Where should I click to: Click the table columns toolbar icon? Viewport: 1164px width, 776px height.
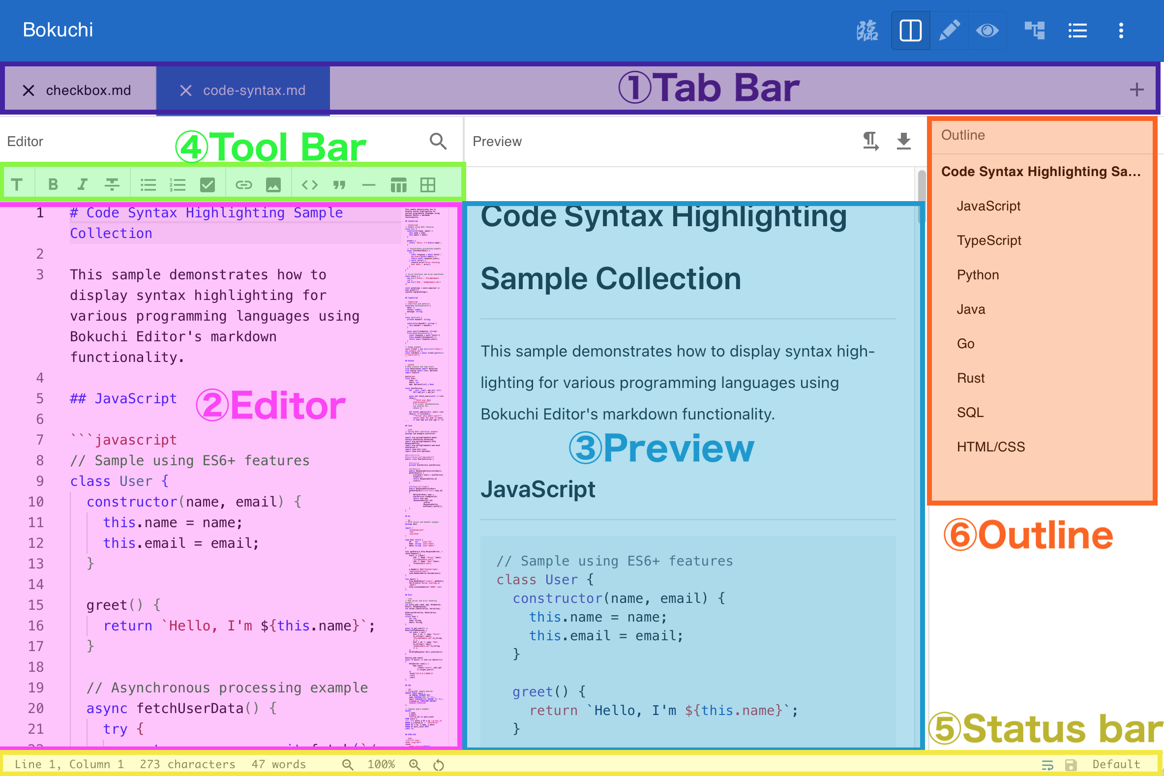point(398,184)
